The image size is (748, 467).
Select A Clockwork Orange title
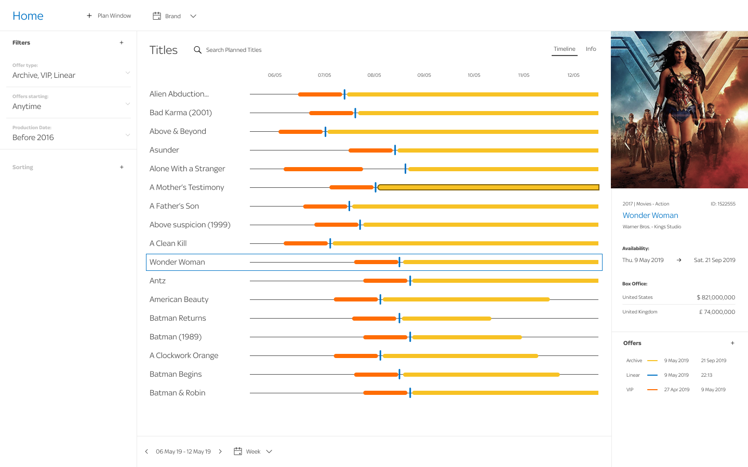pyautogui.click(x=184, y=355)
